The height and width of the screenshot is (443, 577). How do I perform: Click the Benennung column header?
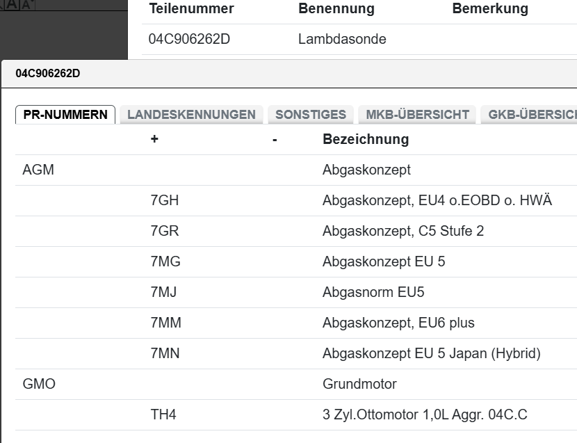pos(336,9)
